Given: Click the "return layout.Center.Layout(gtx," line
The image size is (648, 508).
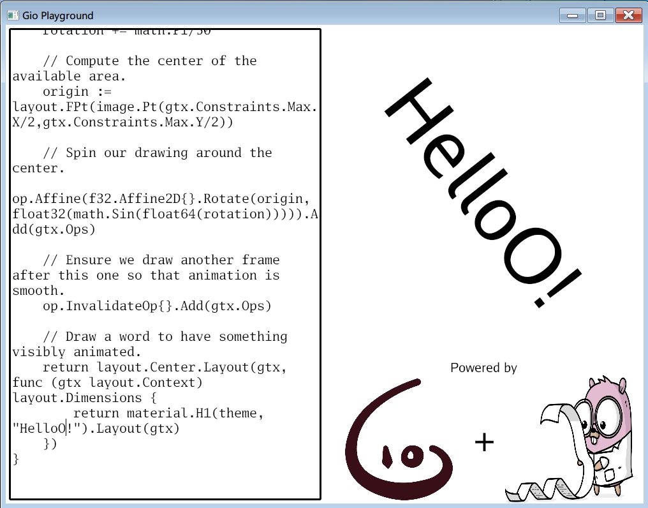Looking at the screenshot, I should click(165, 368).
